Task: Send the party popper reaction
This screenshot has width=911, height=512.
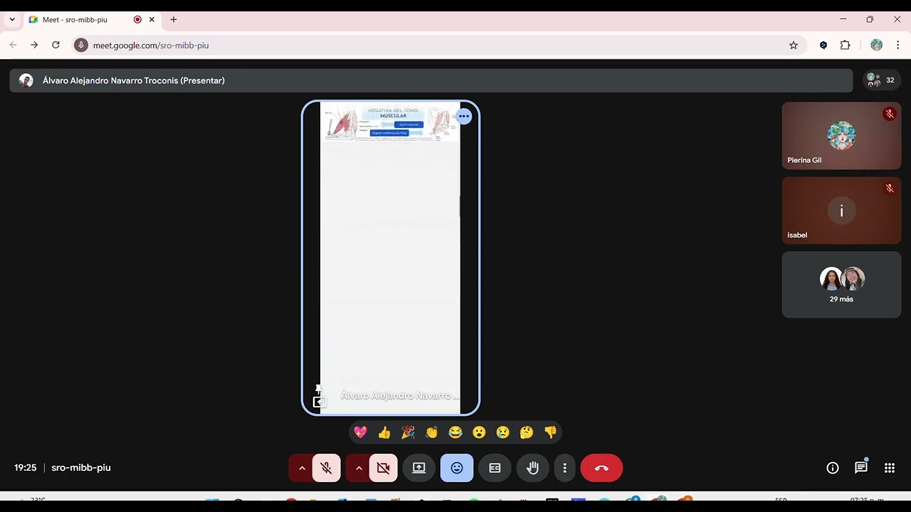Action: click(408, 432)
